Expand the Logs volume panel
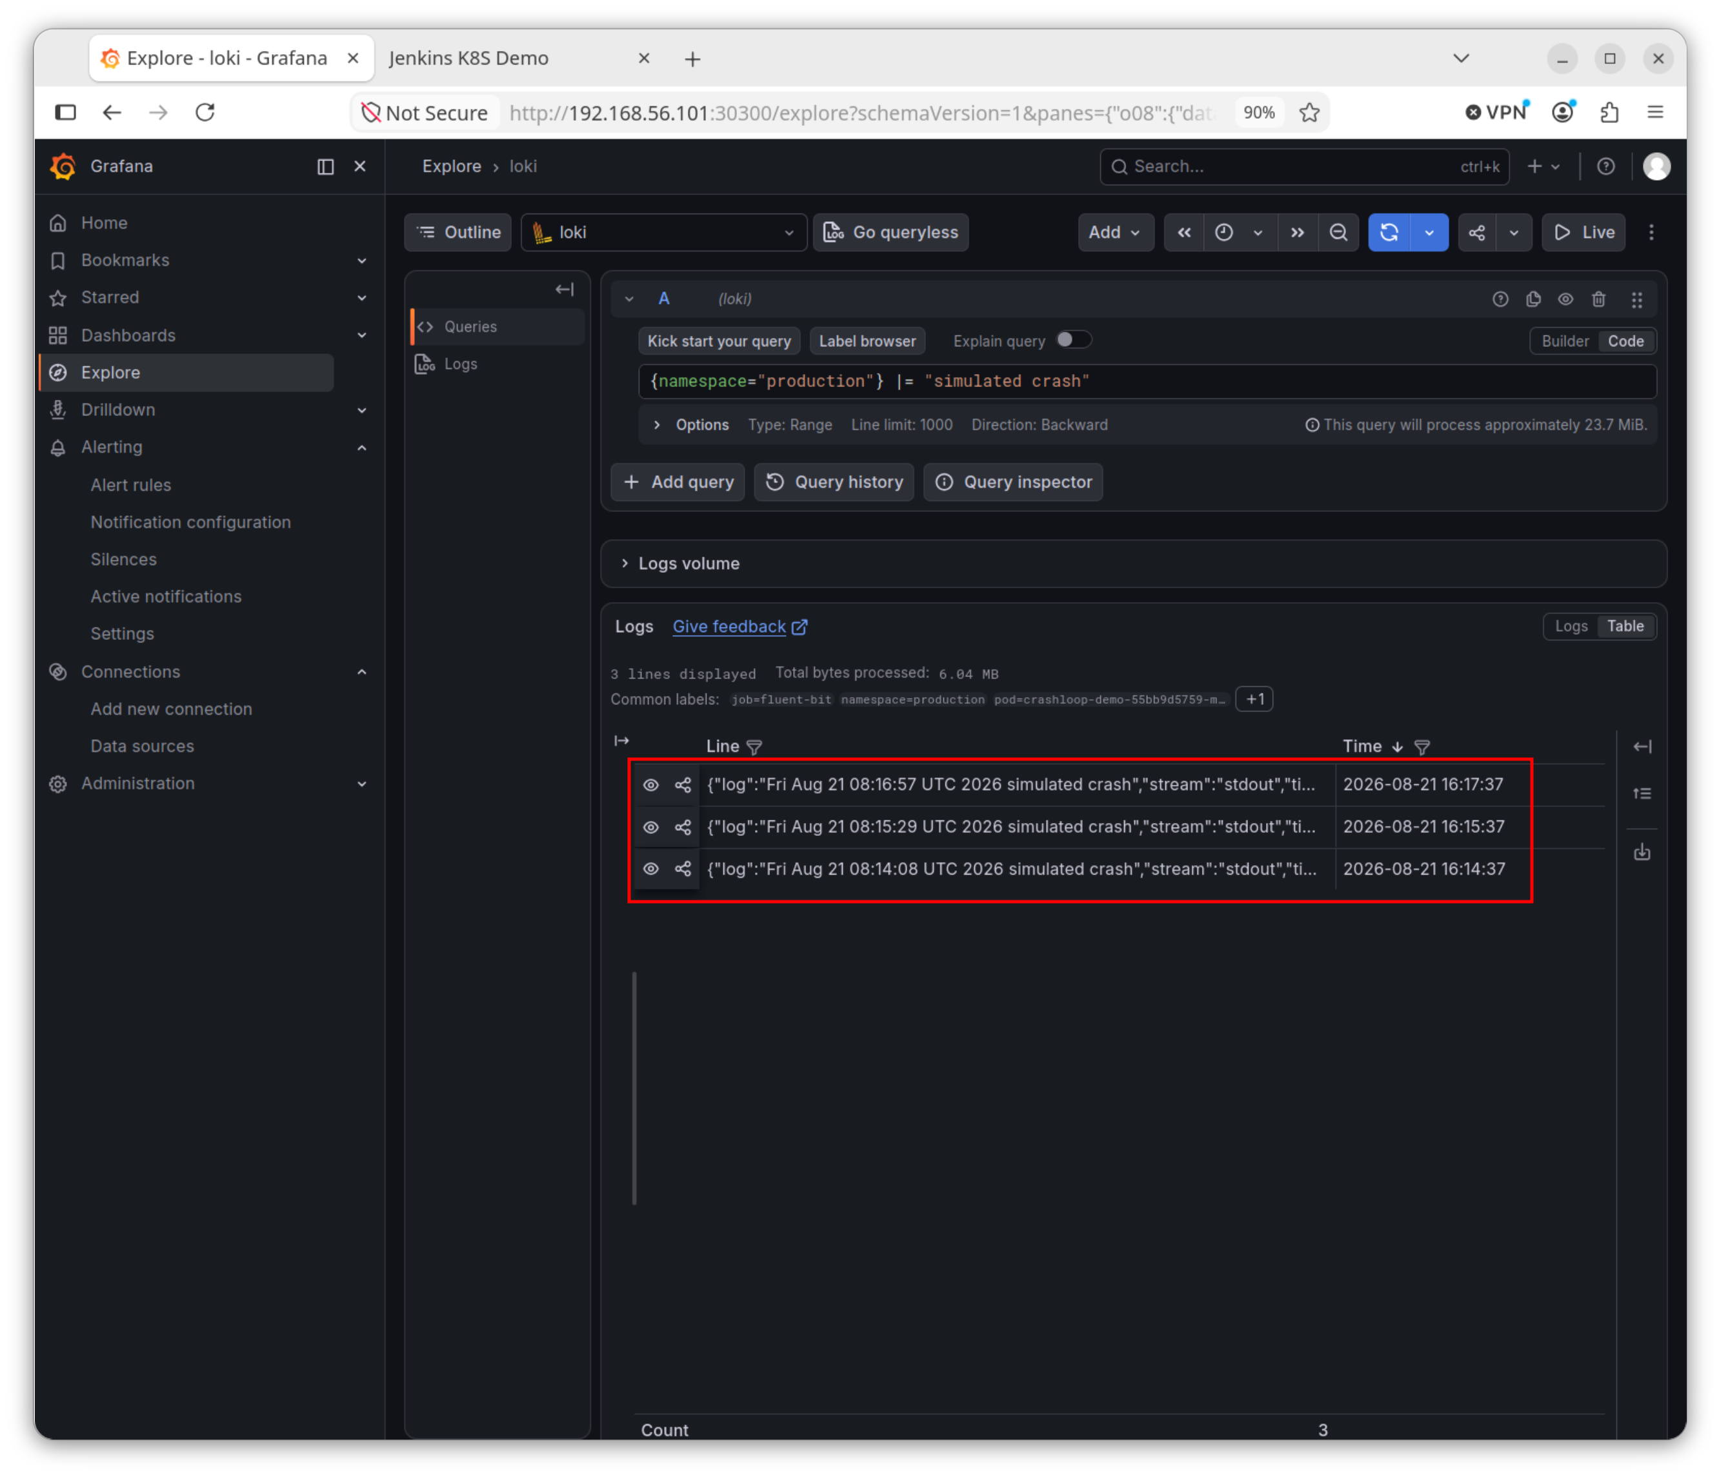The height and width of the screenshot is (1477, 1719). pos(1133,564)
